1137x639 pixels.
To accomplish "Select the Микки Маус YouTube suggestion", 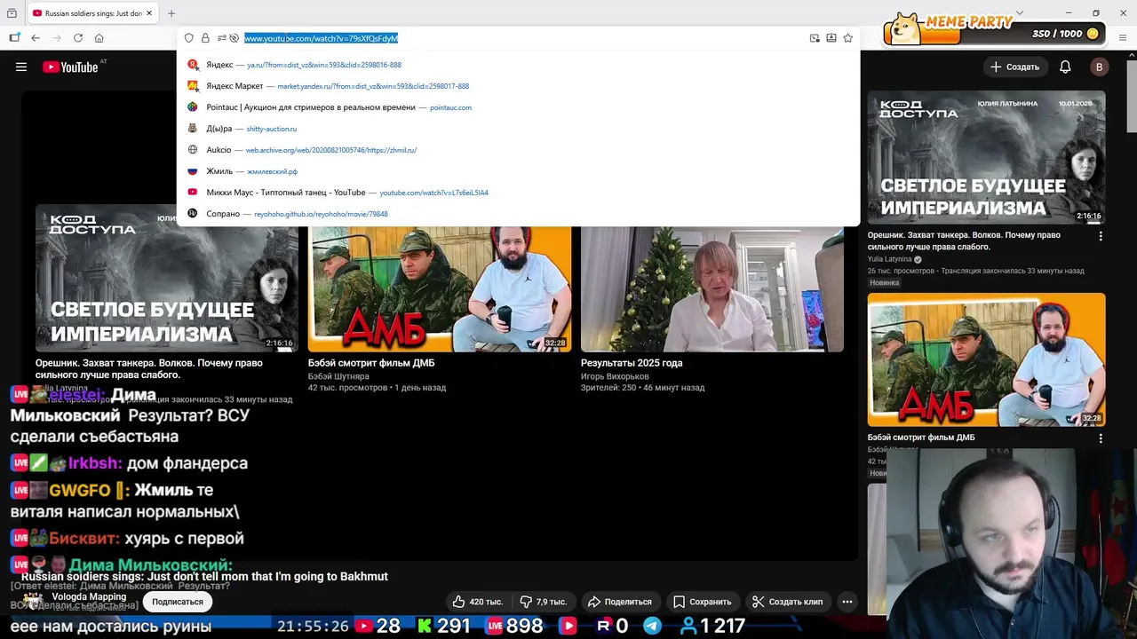I will (x=518, y=193).
